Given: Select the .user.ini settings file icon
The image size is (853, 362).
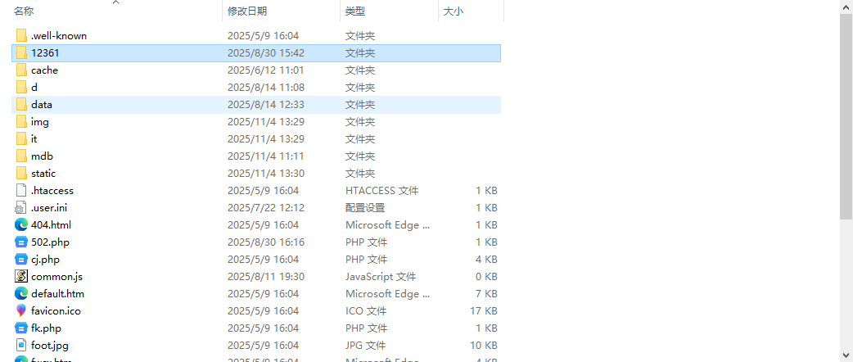Looking at the screenshot, I should click(x=21, y=207).
